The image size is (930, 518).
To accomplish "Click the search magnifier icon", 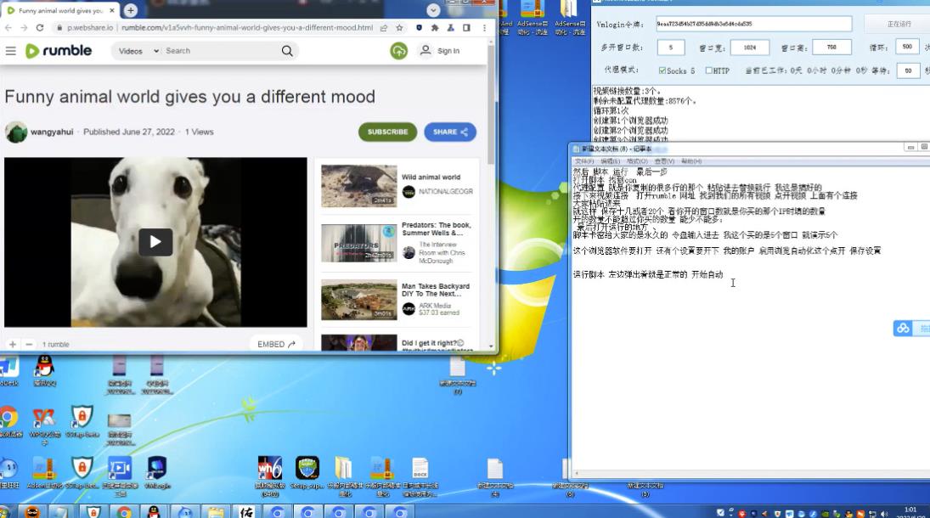I will 287,51.
